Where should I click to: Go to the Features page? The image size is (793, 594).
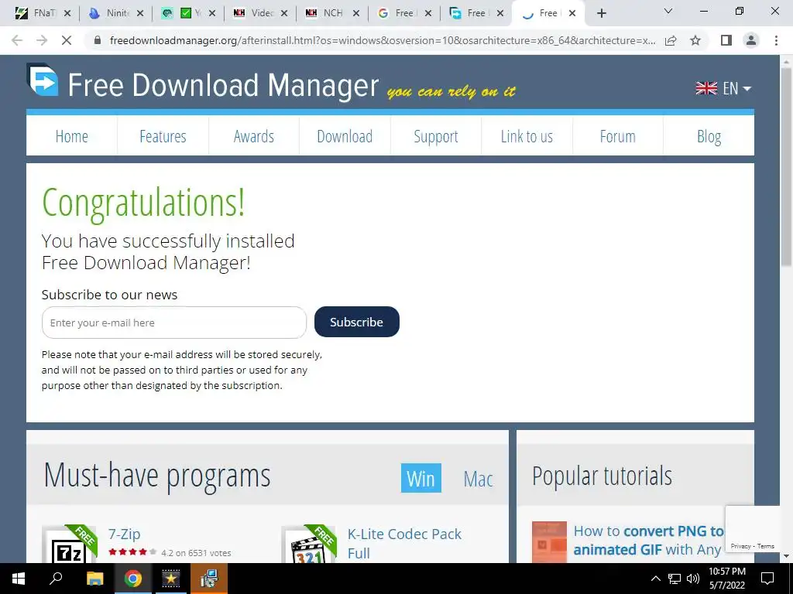[163, 136]
